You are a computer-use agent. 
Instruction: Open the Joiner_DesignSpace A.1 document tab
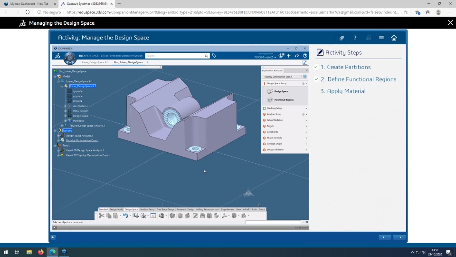[x=95, y=62]
